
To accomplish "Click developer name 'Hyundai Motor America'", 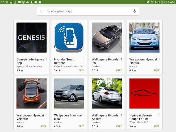I will [29, 66].
